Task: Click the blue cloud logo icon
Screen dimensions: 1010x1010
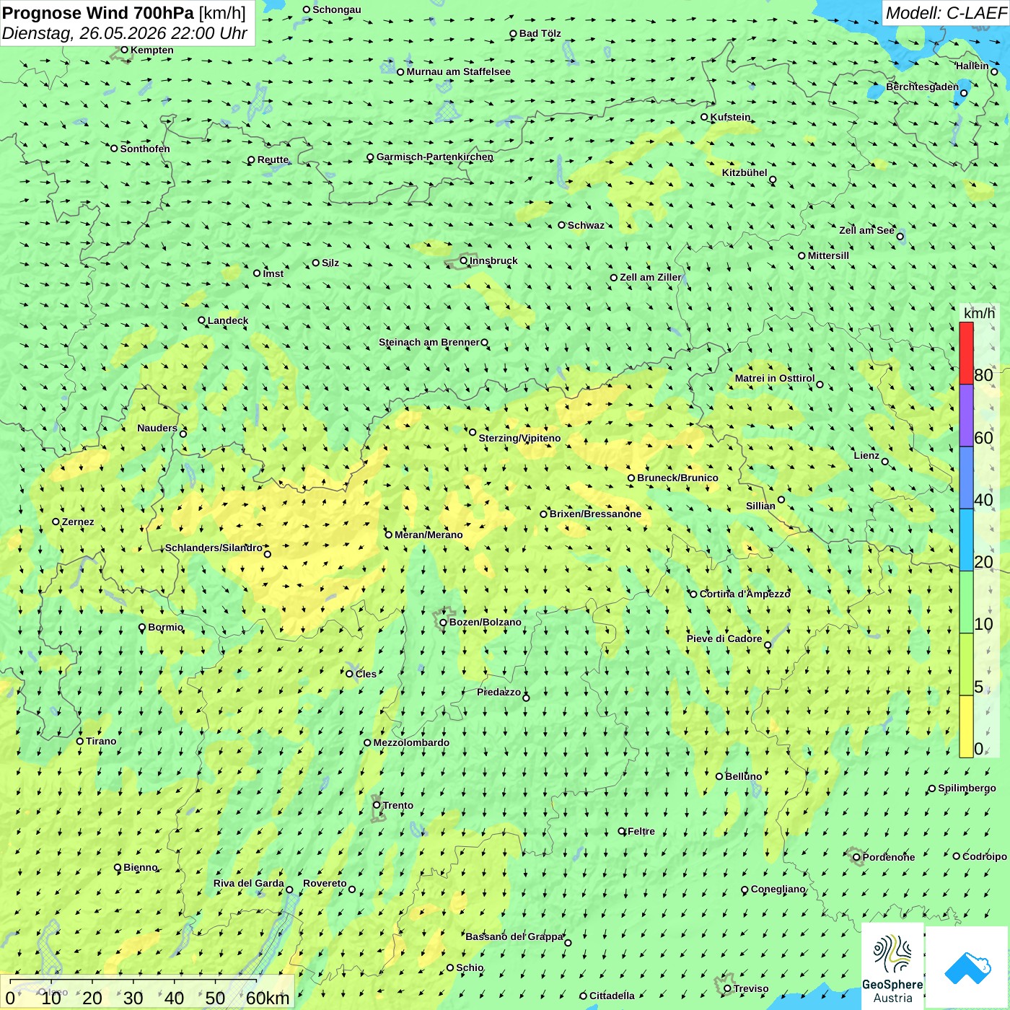Action: [967, 968]
